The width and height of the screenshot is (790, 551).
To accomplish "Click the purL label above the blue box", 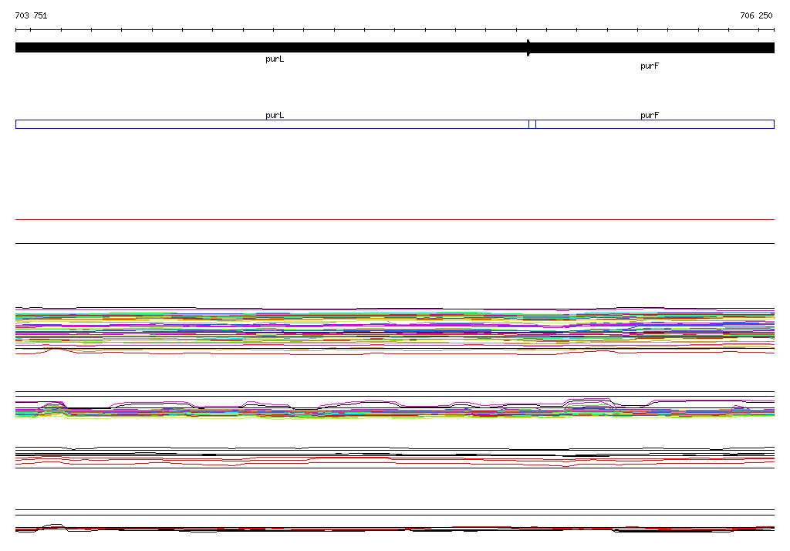I will coord(275,116).
